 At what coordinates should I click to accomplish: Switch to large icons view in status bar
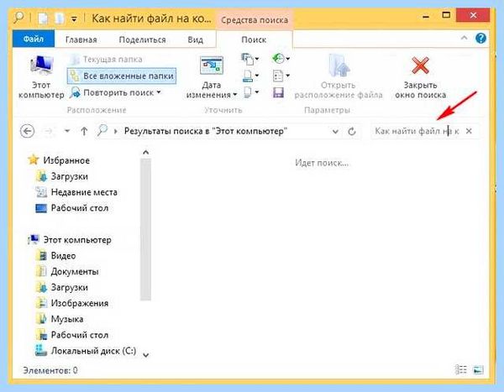coord(478,370)
